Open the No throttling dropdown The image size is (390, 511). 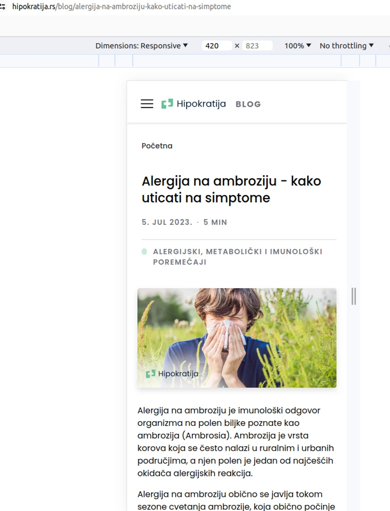pyautogui.click(x=346, y=46)
